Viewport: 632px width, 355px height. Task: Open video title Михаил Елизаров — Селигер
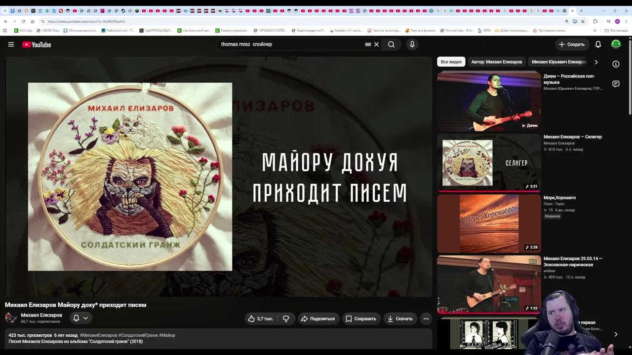click(x=573, y=137)
